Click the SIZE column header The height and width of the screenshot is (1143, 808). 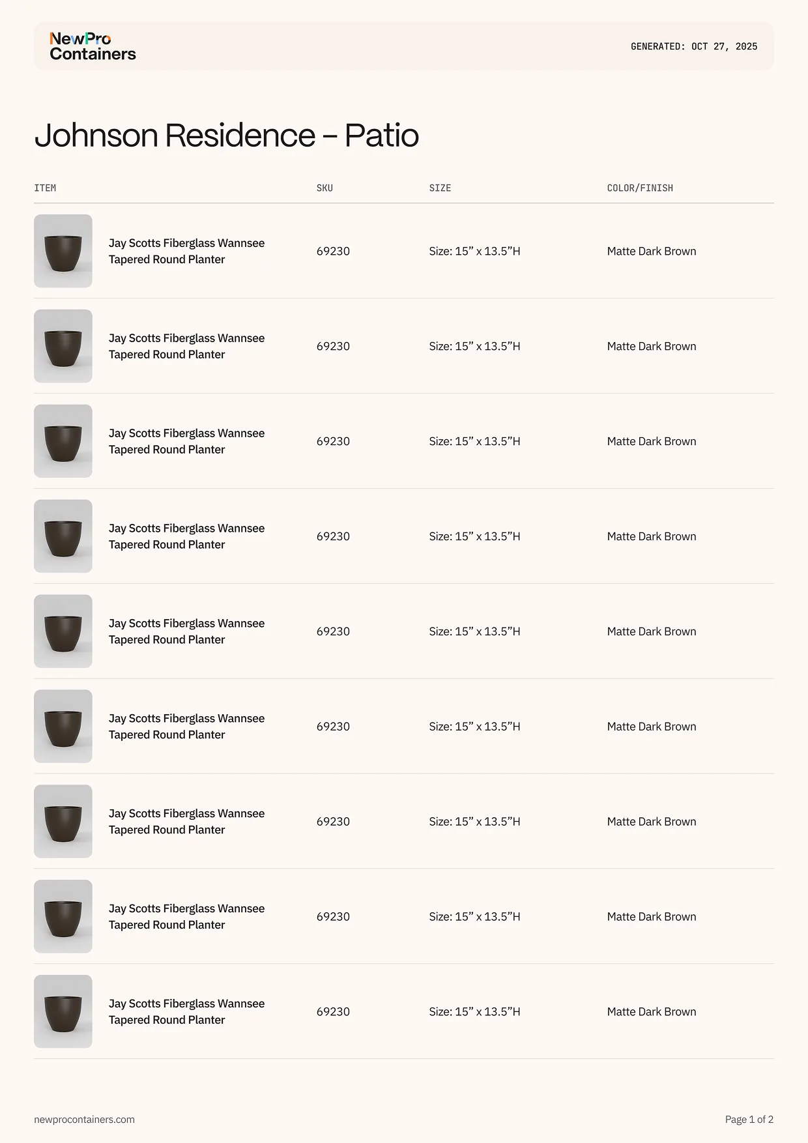coord(440,188)
